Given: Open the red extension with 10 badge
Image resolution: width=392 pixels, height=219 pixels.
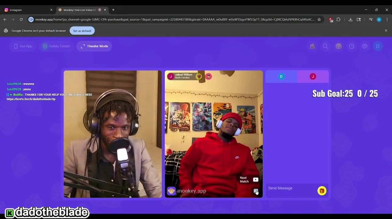Looking at the screenshot, I should (331, 20).
